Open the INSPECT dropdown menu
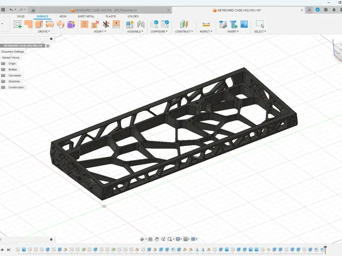This screenshot has height=256, width=342. point(206,32)
